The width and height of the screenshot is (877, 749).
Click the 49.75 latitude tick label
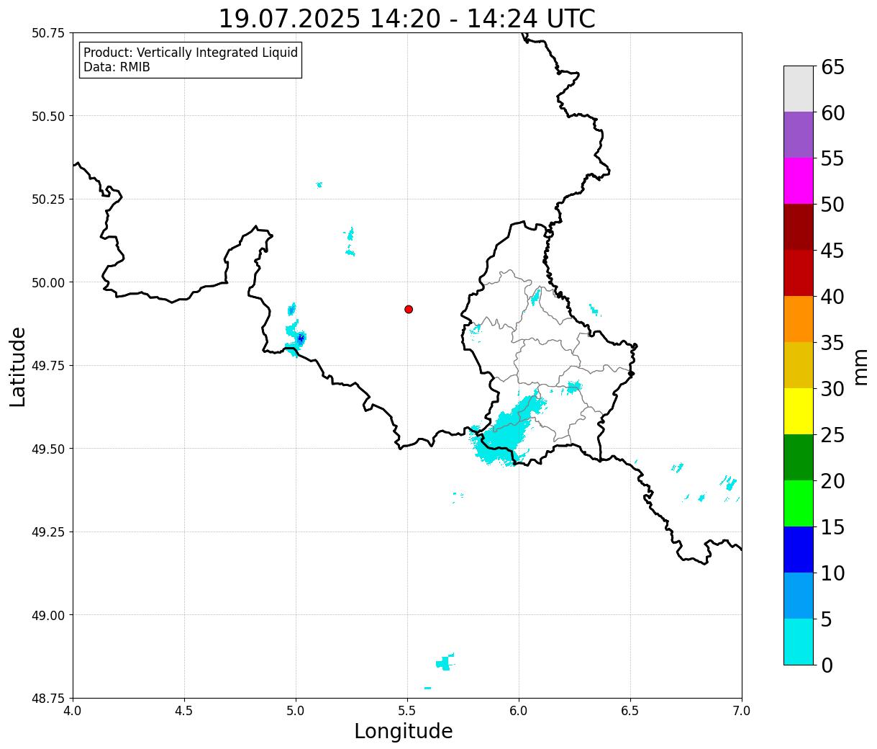point(48,366)
